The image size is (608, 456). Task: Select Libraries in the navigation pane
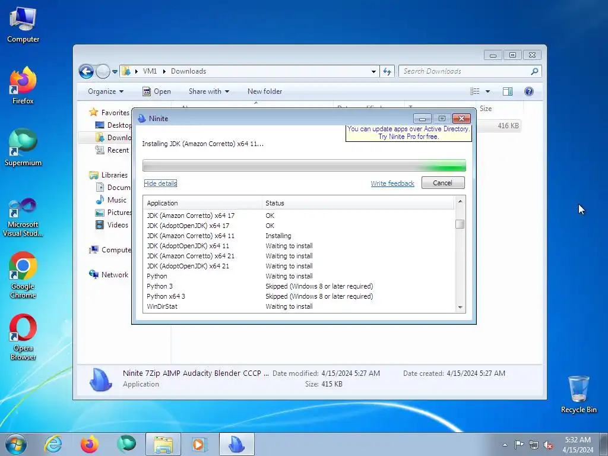(x=109, y=175)
